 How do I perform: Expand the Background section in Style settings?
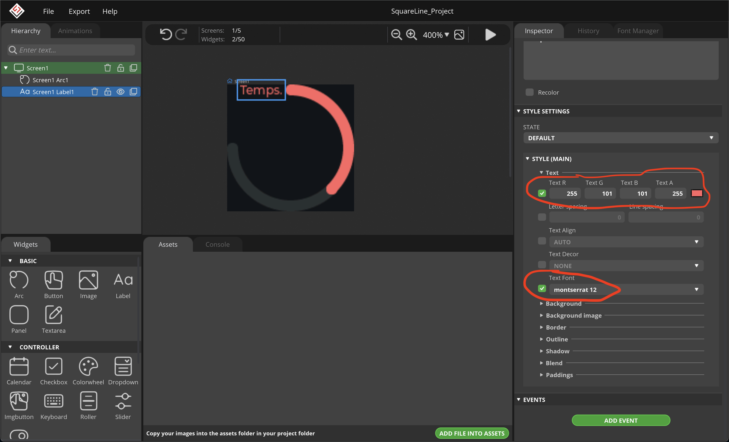click(x=563, y=303)
